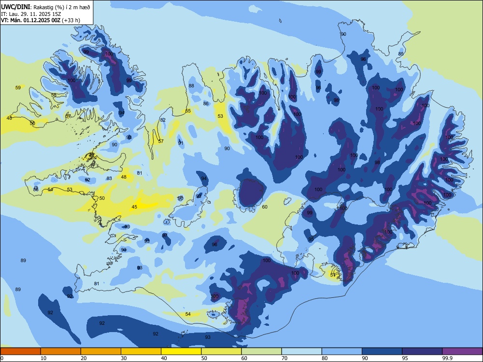Click the humidity value '51' near the south coast
483x362 pixels.
pyautogui.click(x=333, y=275)
